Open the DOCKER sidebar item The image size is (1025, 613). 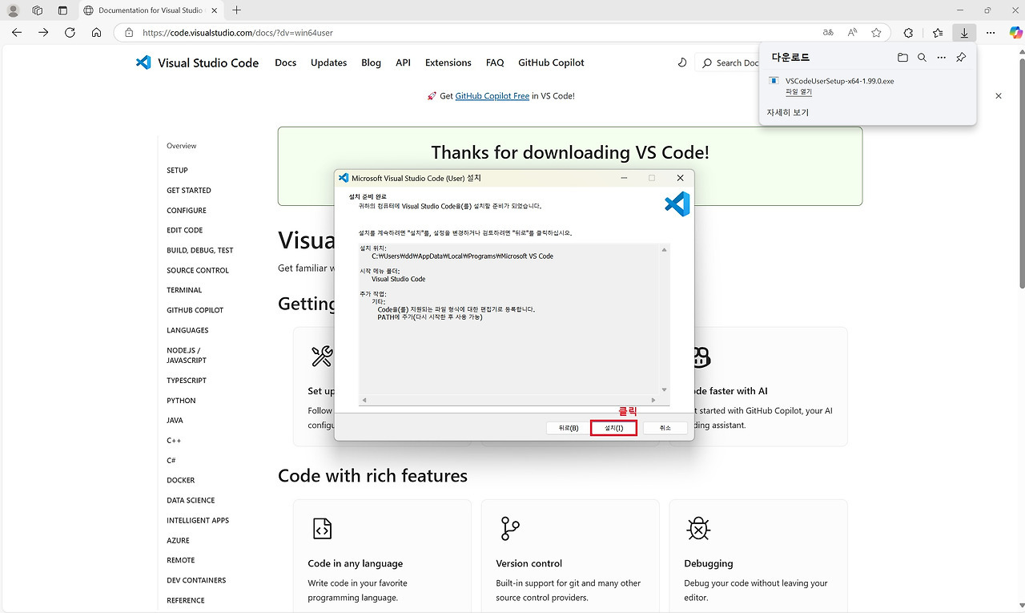181,481
